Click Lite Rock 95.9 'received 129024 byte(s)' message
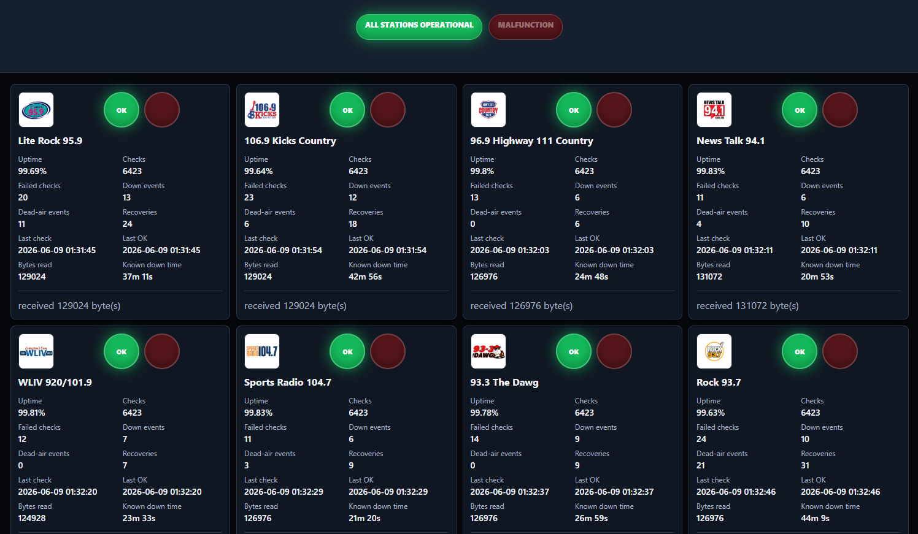 [69, 305]
